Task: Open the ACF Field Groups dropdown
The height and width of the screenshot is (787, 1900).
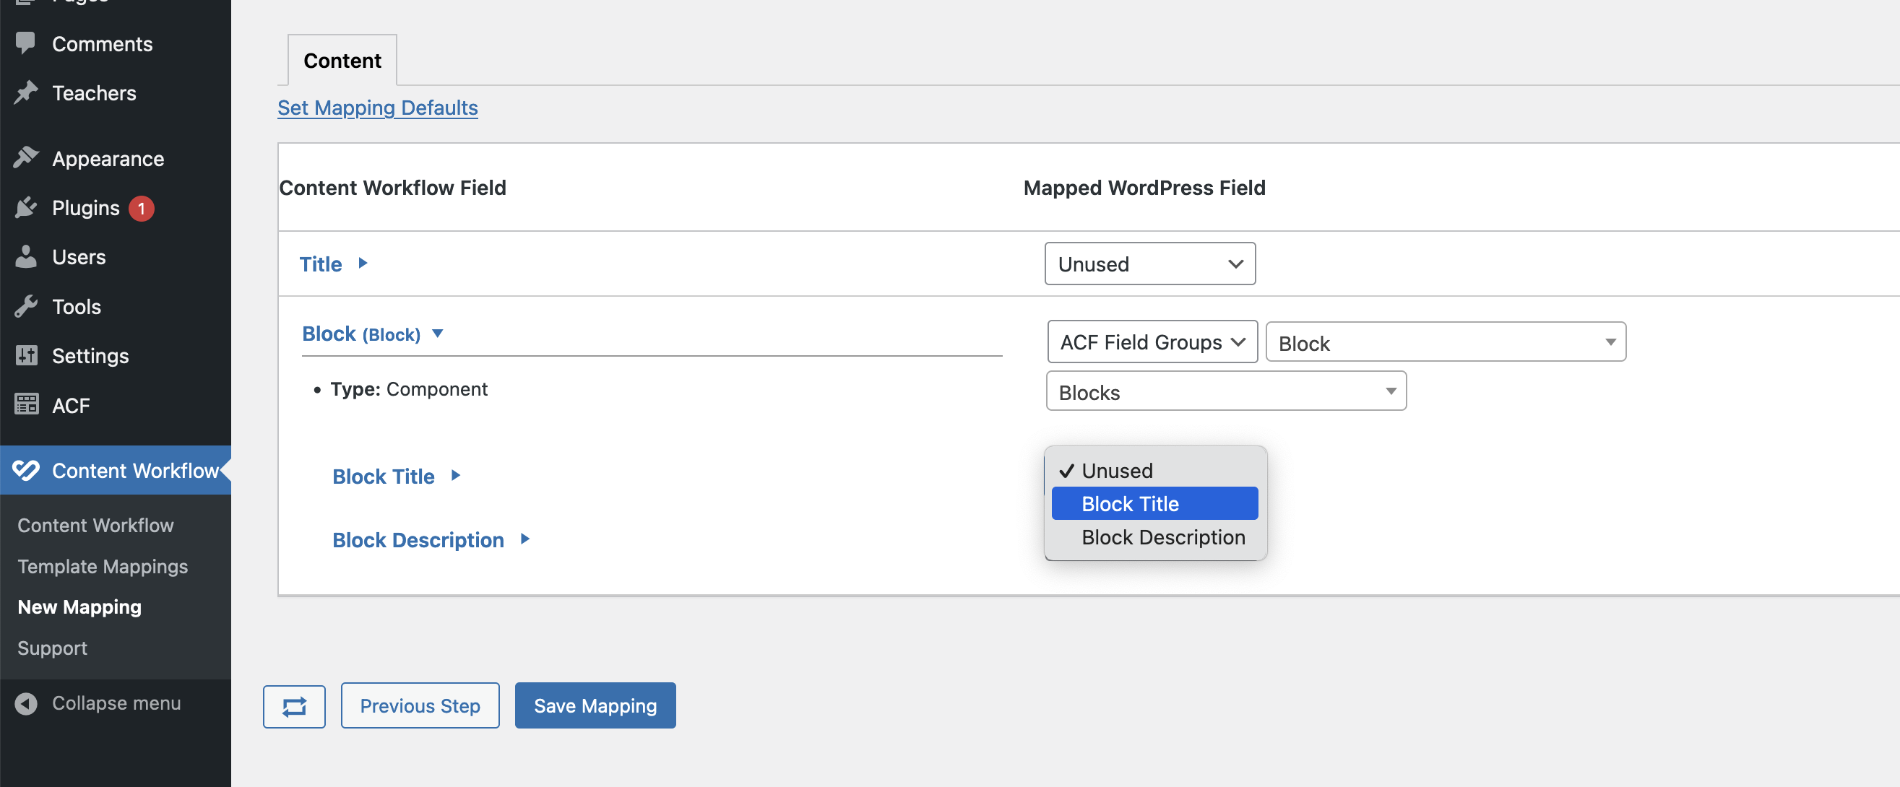Action: (x=1152, y=342)
